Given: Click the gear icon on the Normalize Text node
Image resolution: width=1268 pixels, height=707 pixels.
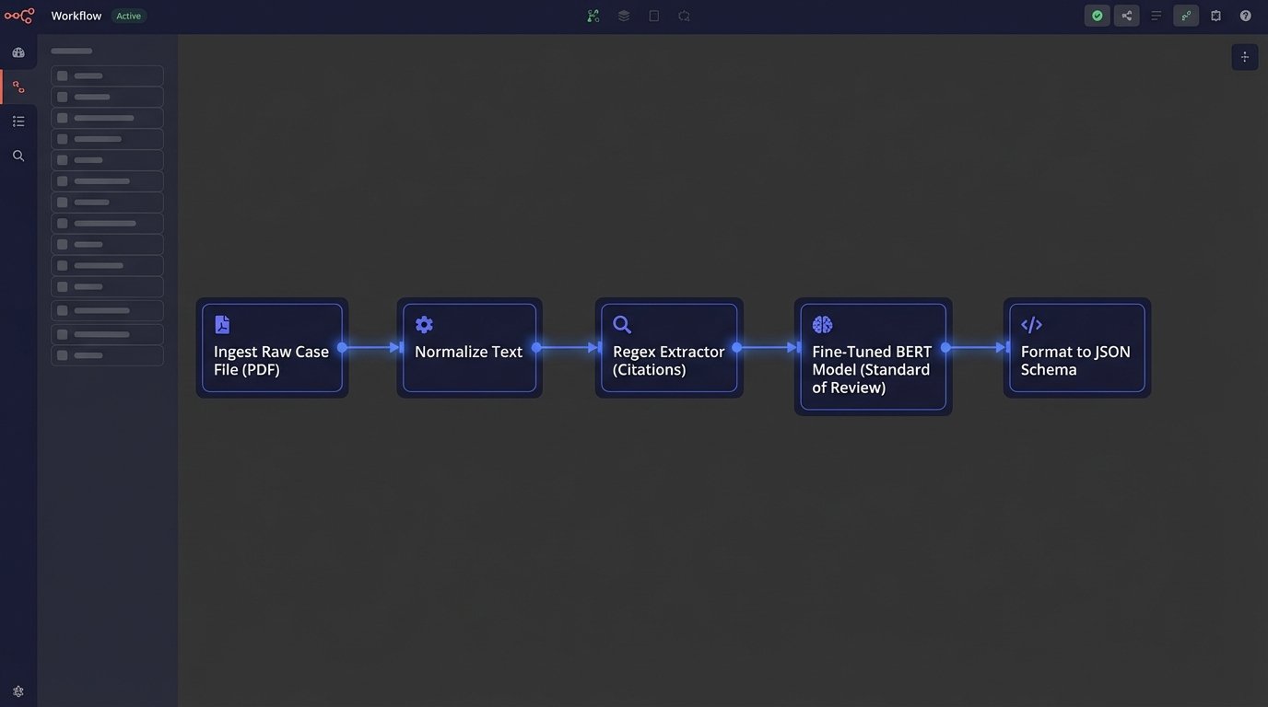Looking at the screenshot, I should click(x=424, y=324).
